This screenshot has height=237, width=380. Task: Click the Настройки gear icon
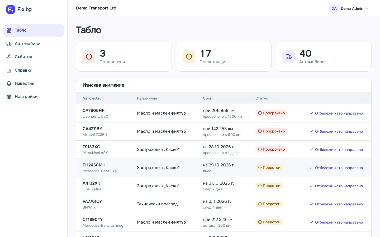point(9,97)
